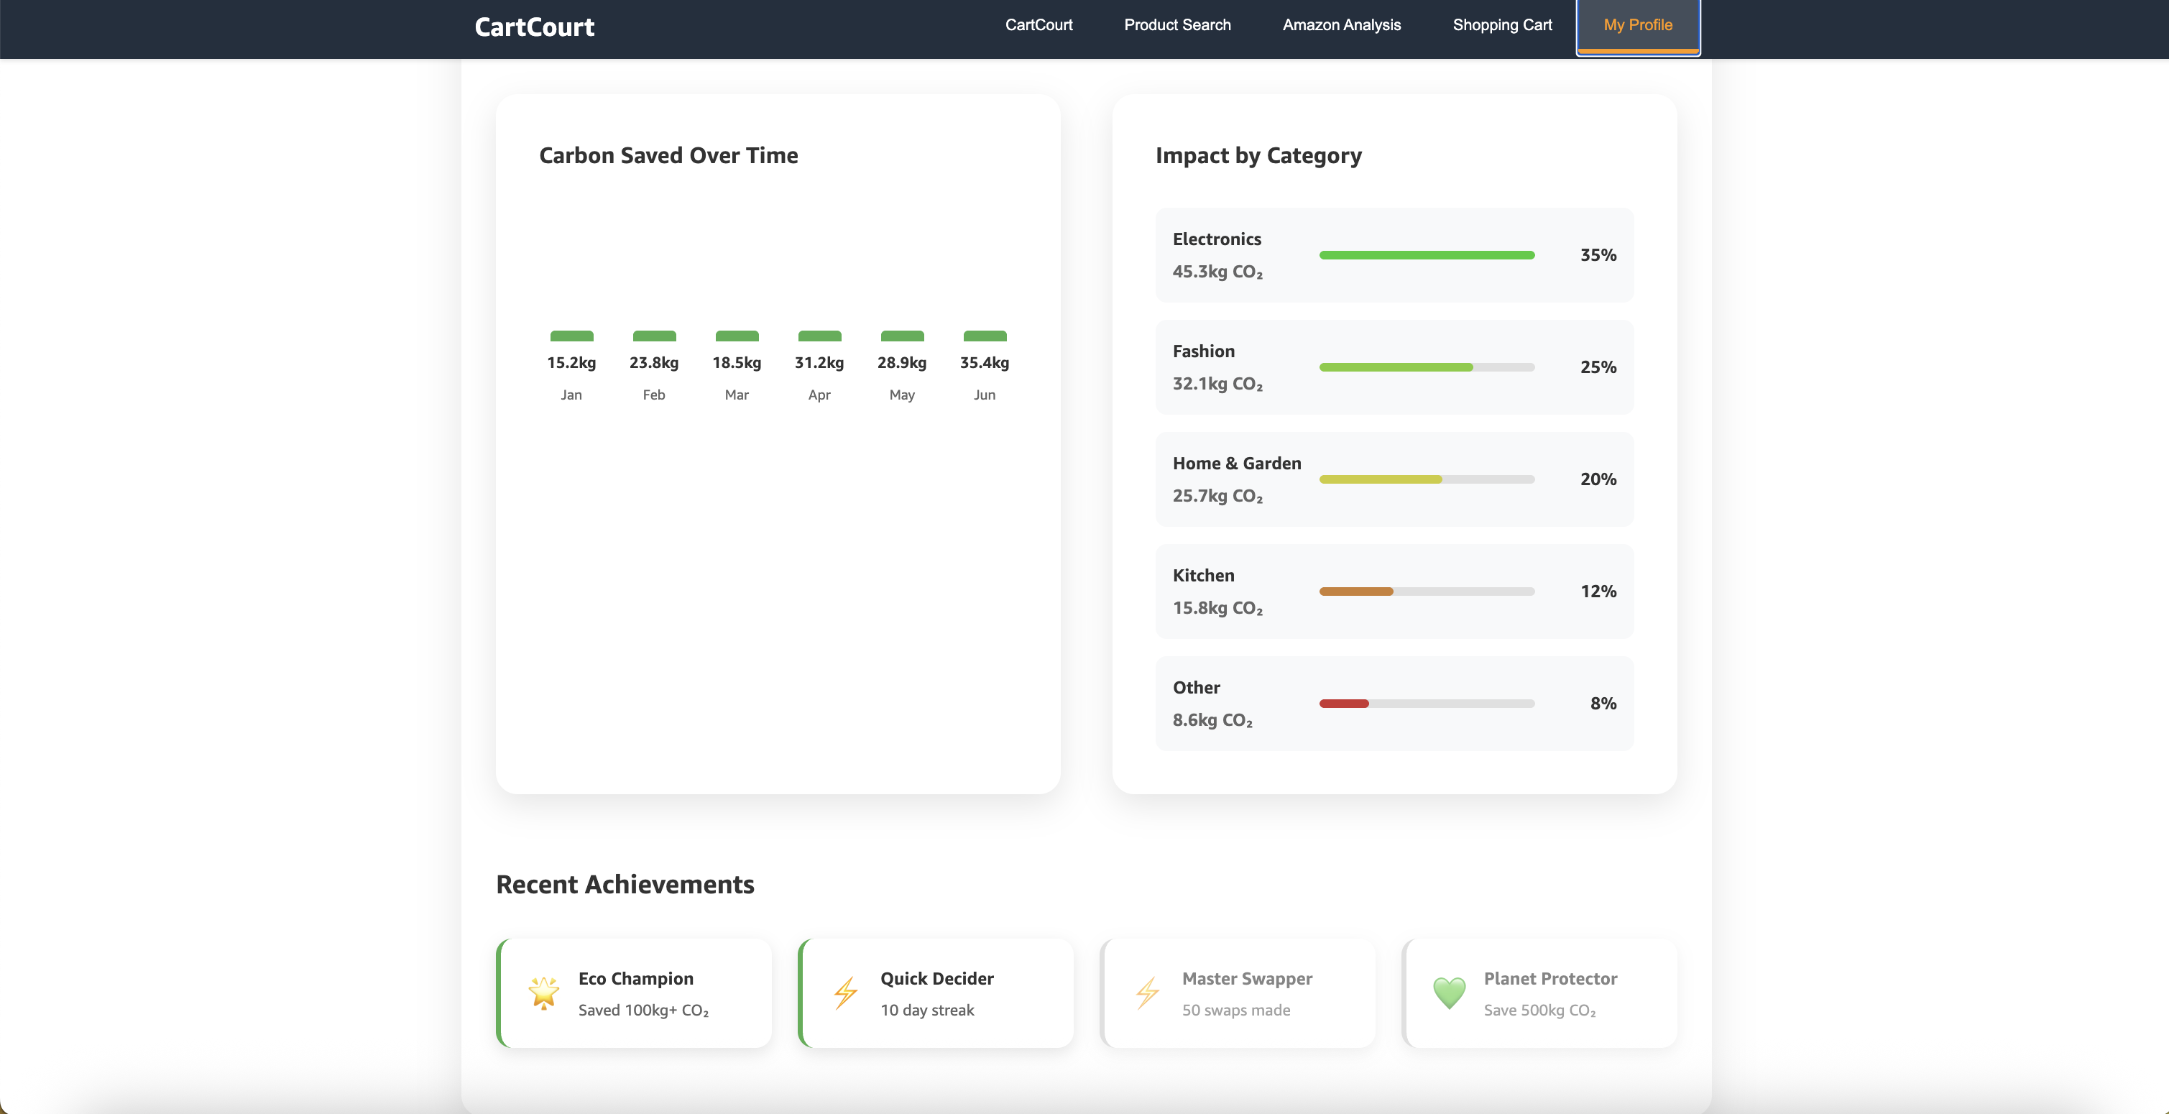Click the Fashion impact progress bar
The image size is (2169, 1114).
(1427, 367)
